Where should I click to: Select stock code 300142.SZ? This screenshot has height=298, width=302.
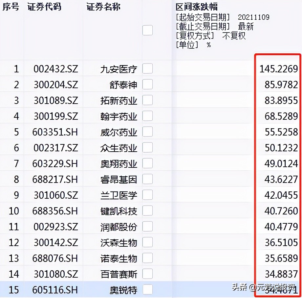pos(56,243)
